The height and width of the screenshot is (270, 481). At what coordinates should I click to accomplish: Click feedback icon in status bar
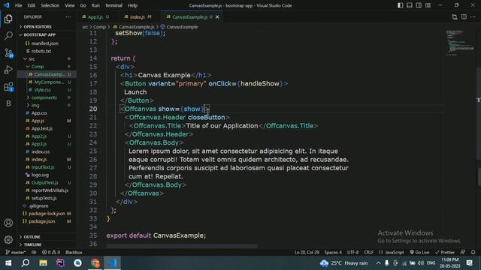[x=463, y=252]
